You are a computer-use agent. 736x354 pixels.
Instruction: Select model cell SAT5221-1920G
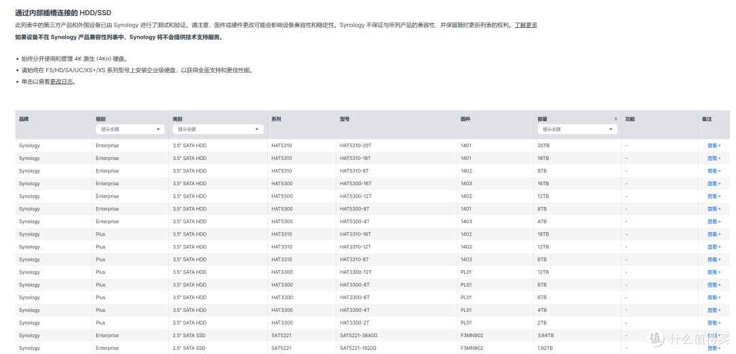pyautogui.click(x=358, y=349)
